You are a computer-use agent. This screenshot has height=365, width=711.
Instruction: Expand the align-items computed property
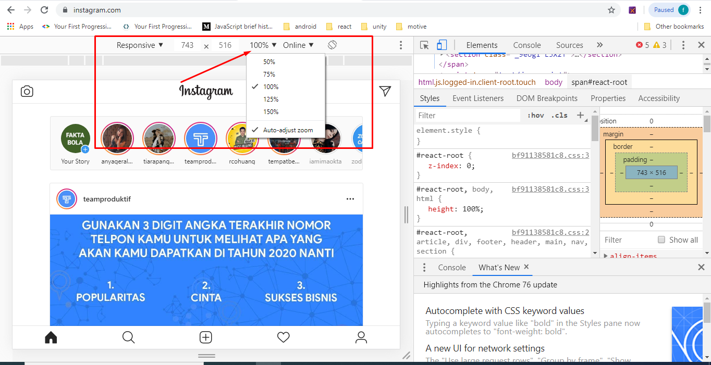(x=606, y=256)
